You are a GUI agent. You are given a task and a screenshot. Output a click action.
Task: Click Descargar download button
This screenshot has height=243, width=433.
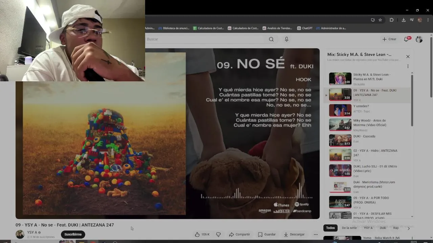coord(294,234)
